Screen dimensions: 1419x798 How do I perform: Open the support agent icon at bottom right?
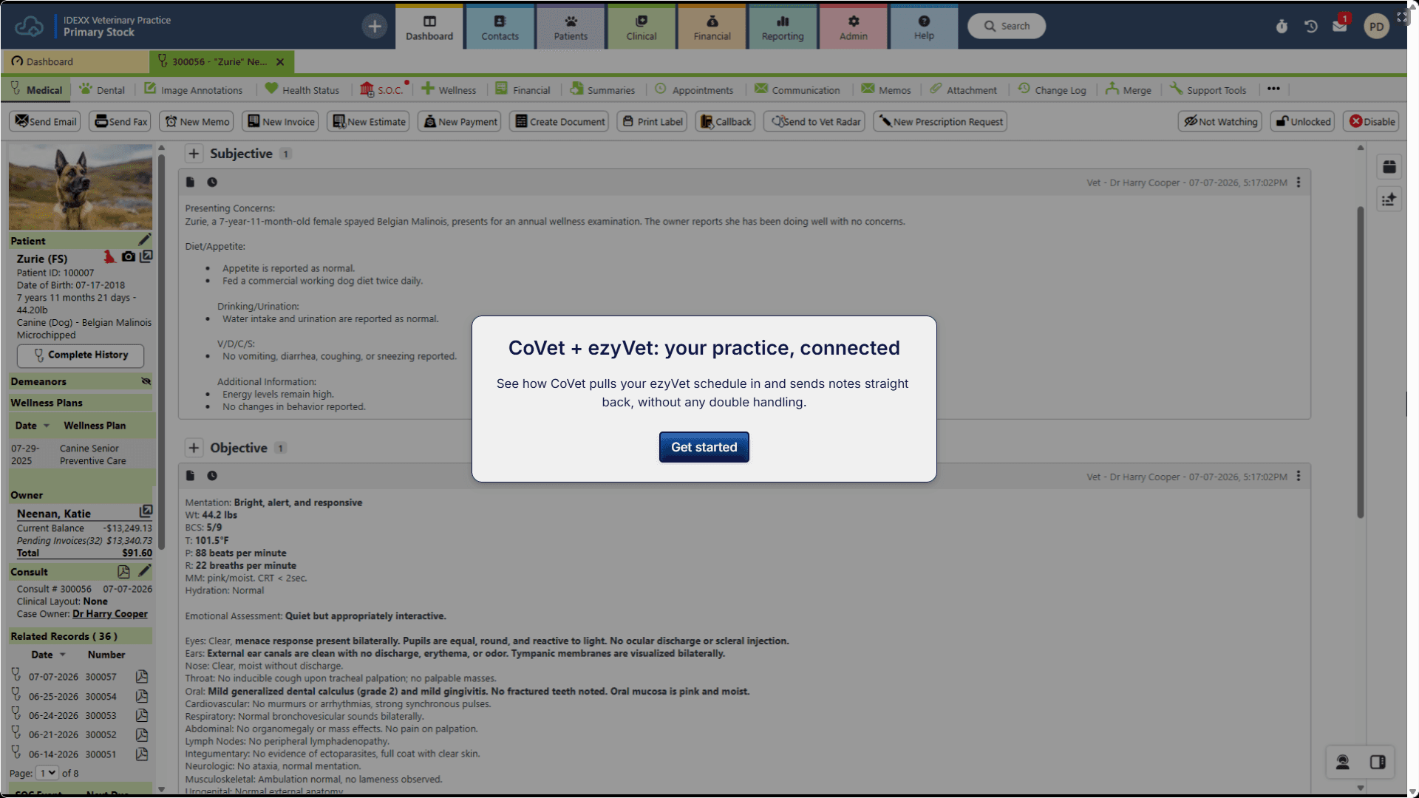pyautogui.click(x=1343, y=762)
